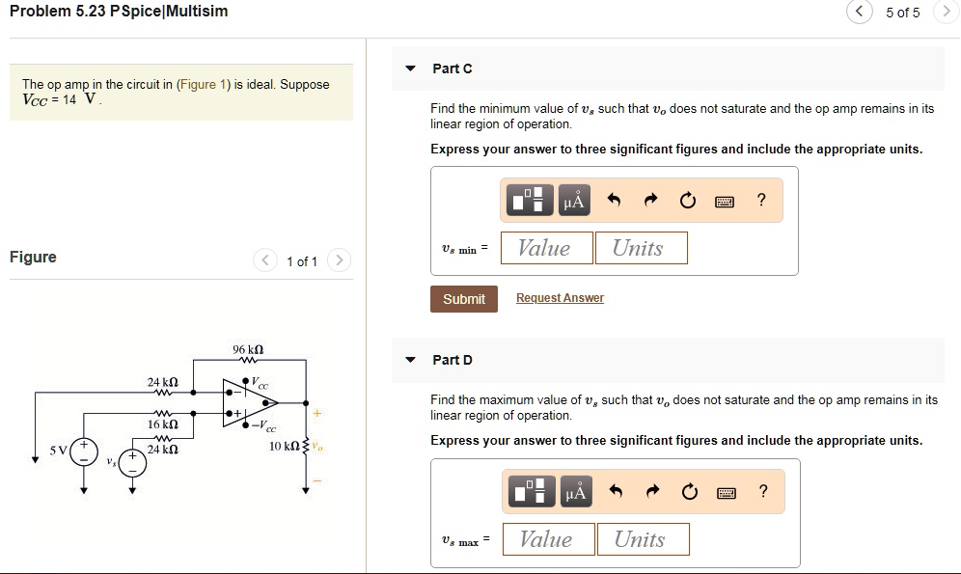Navigate to previous problem via left chevron
This screenshot has width=961, height=574.
coord(859,12)
